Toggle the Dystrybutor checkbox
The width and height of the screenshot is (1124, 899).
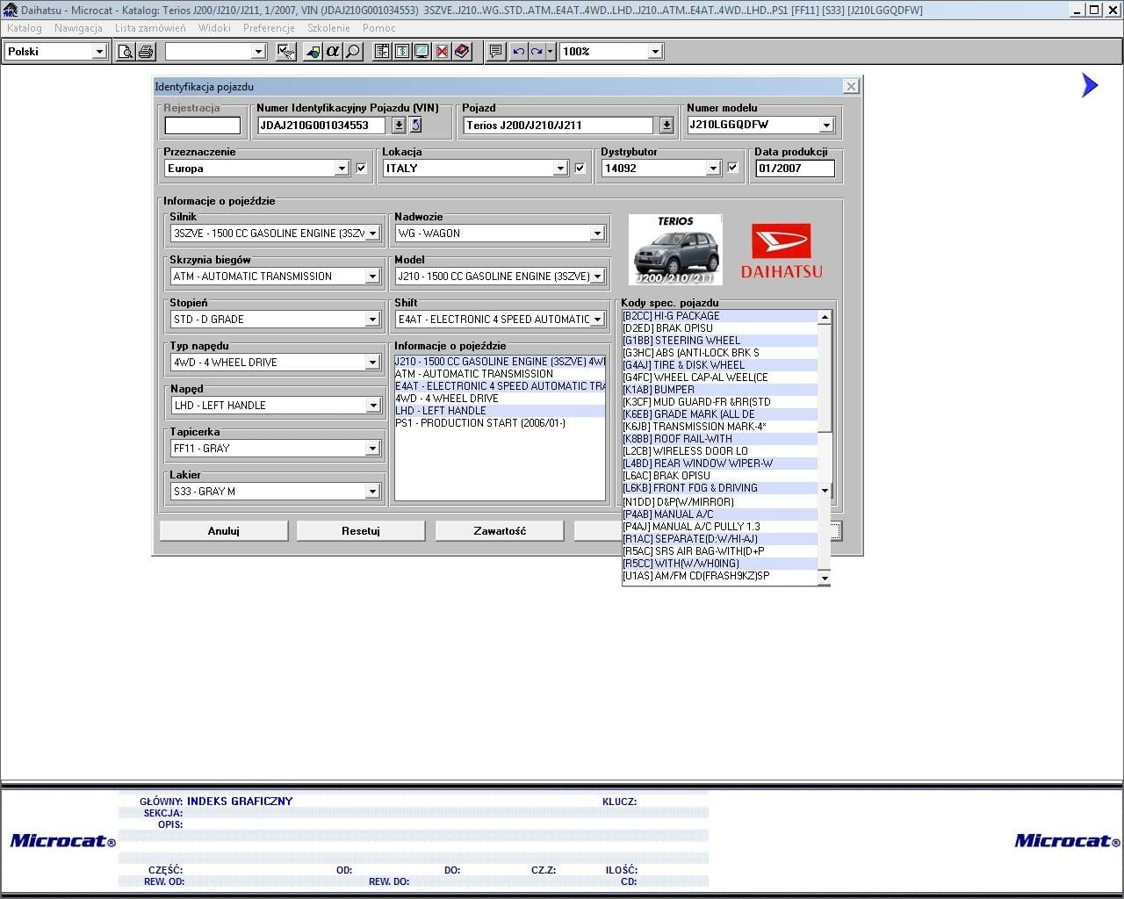732,168
